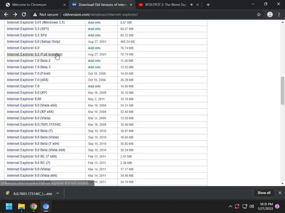Click the scrollbar up arrow
Image resolution: width=285 pixels, height=213 pixels.
coord(282,22)
